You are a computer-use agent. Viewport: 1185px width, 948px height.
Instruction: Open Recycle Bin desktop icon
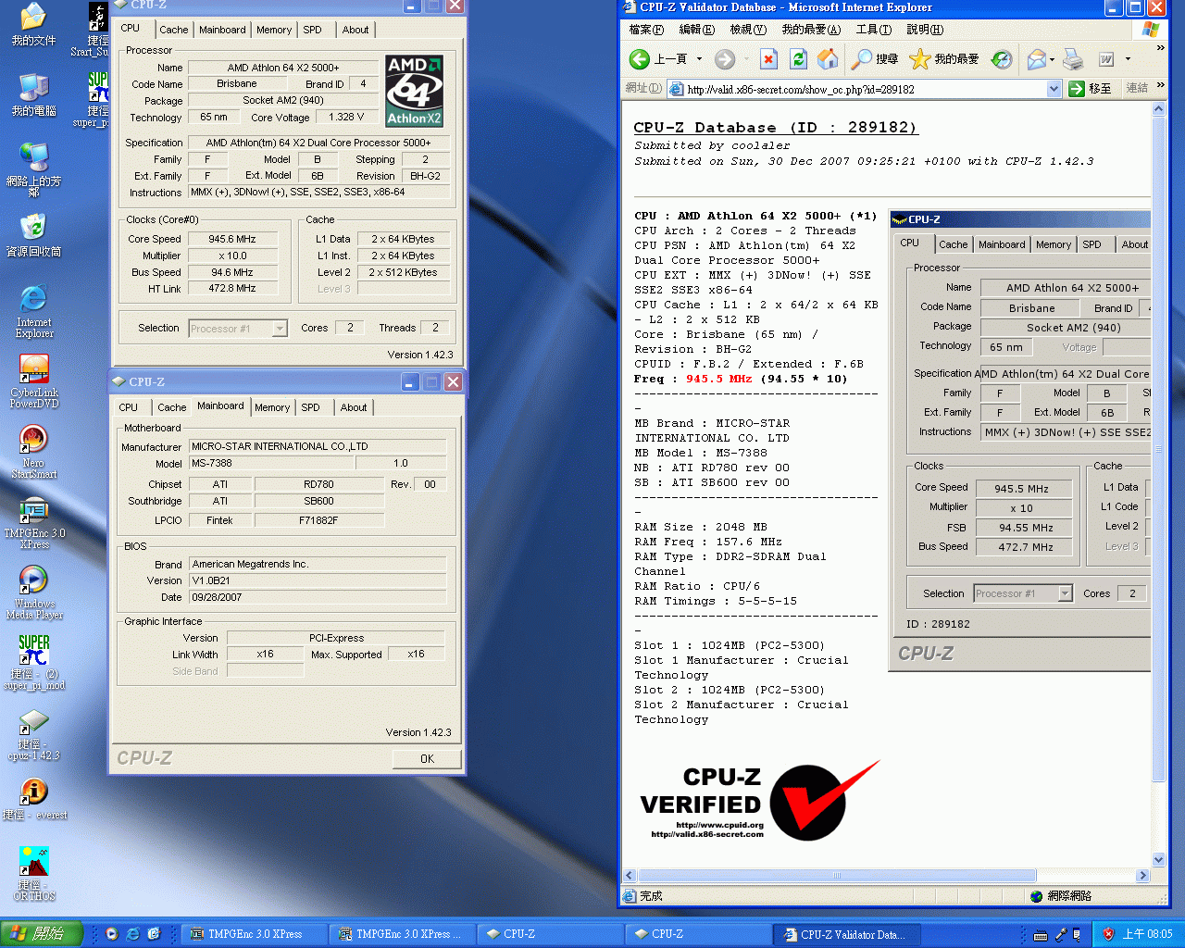pyautogui.click(x=33, y=234)
